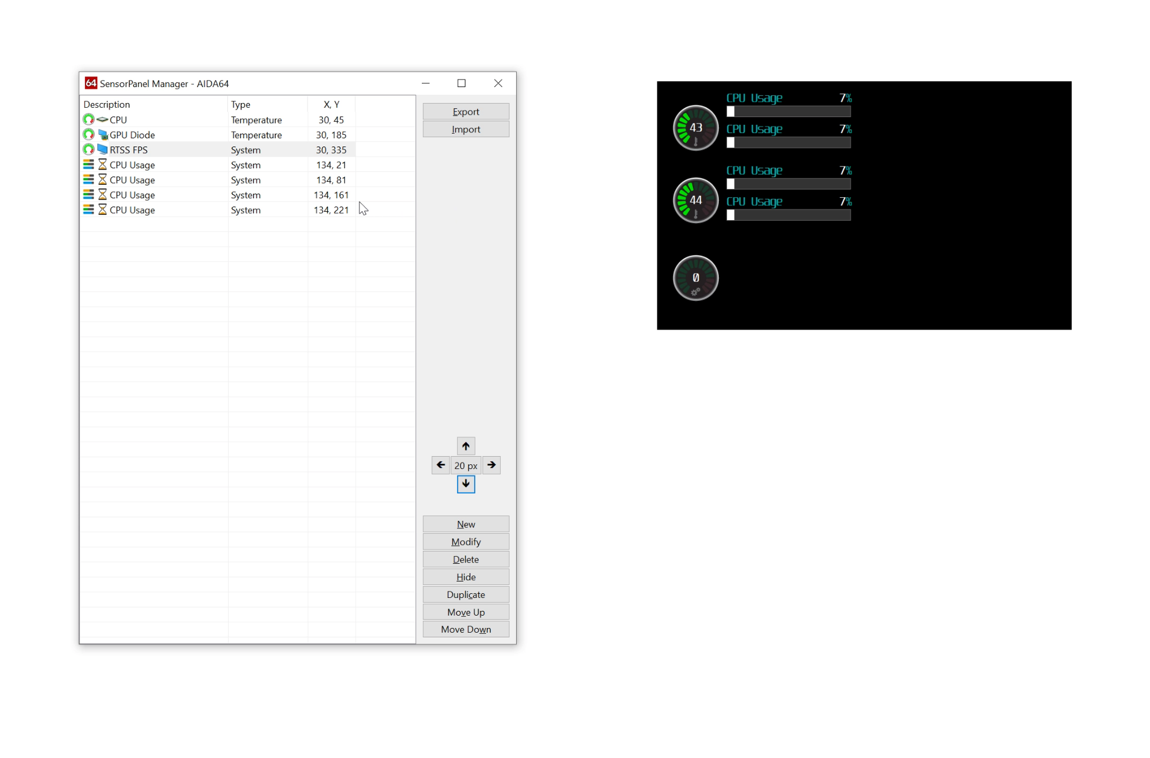This screenshot has width=1150, height=758.
Task: Sort by the Description column header
Action: 154,104
